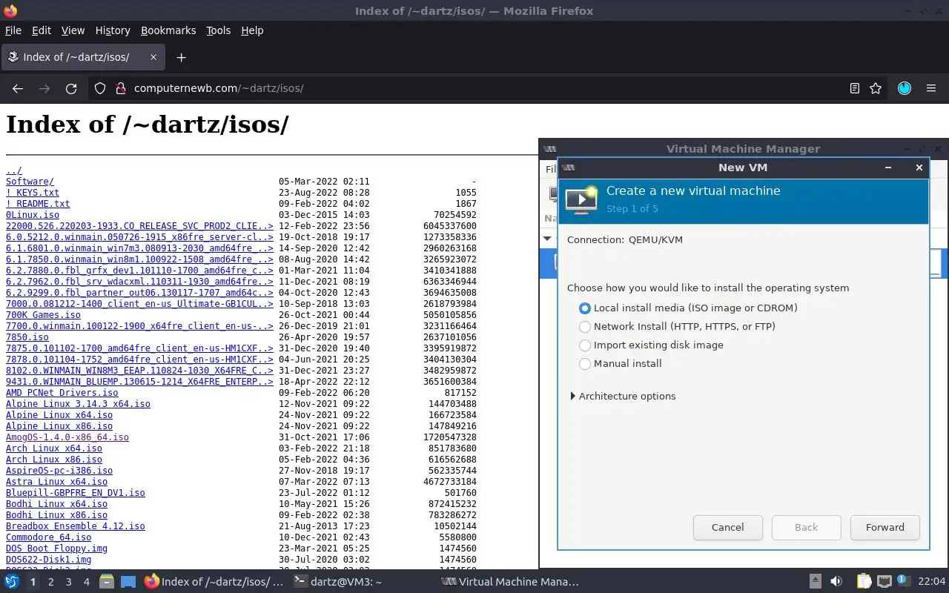Click Astra_Linux_x64.iso link

tap(56, 482)
